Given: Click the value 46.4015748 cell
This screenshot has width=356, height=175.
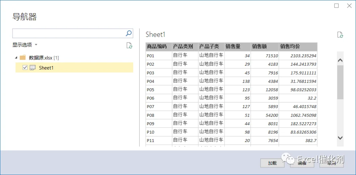Looking at the screenshot, I should pyautogui.click(x=298, y=106).
